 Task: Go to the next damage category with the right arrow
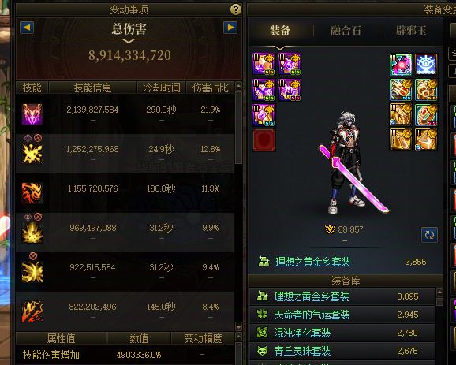coord(230,28)
